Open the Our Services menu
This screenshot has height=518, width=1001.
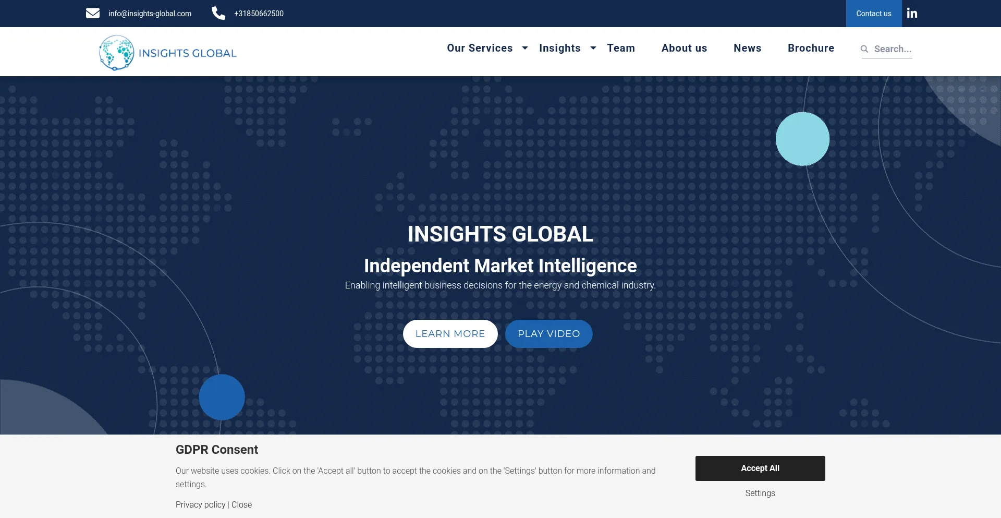480,48
